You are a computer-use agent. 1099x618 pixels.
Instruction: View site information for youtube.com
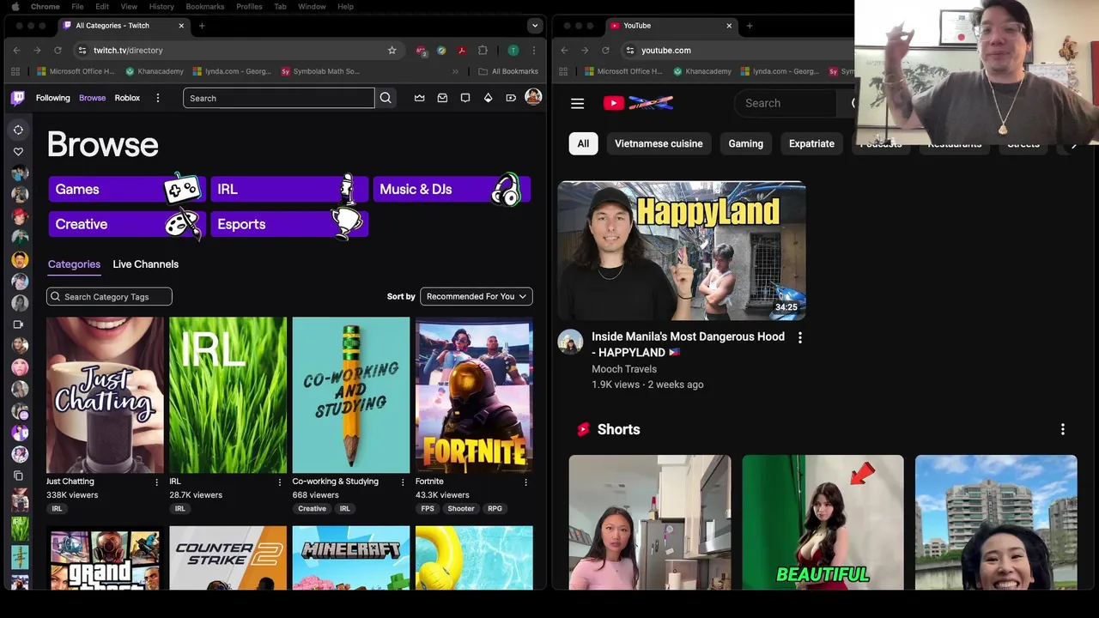point(629,51)
